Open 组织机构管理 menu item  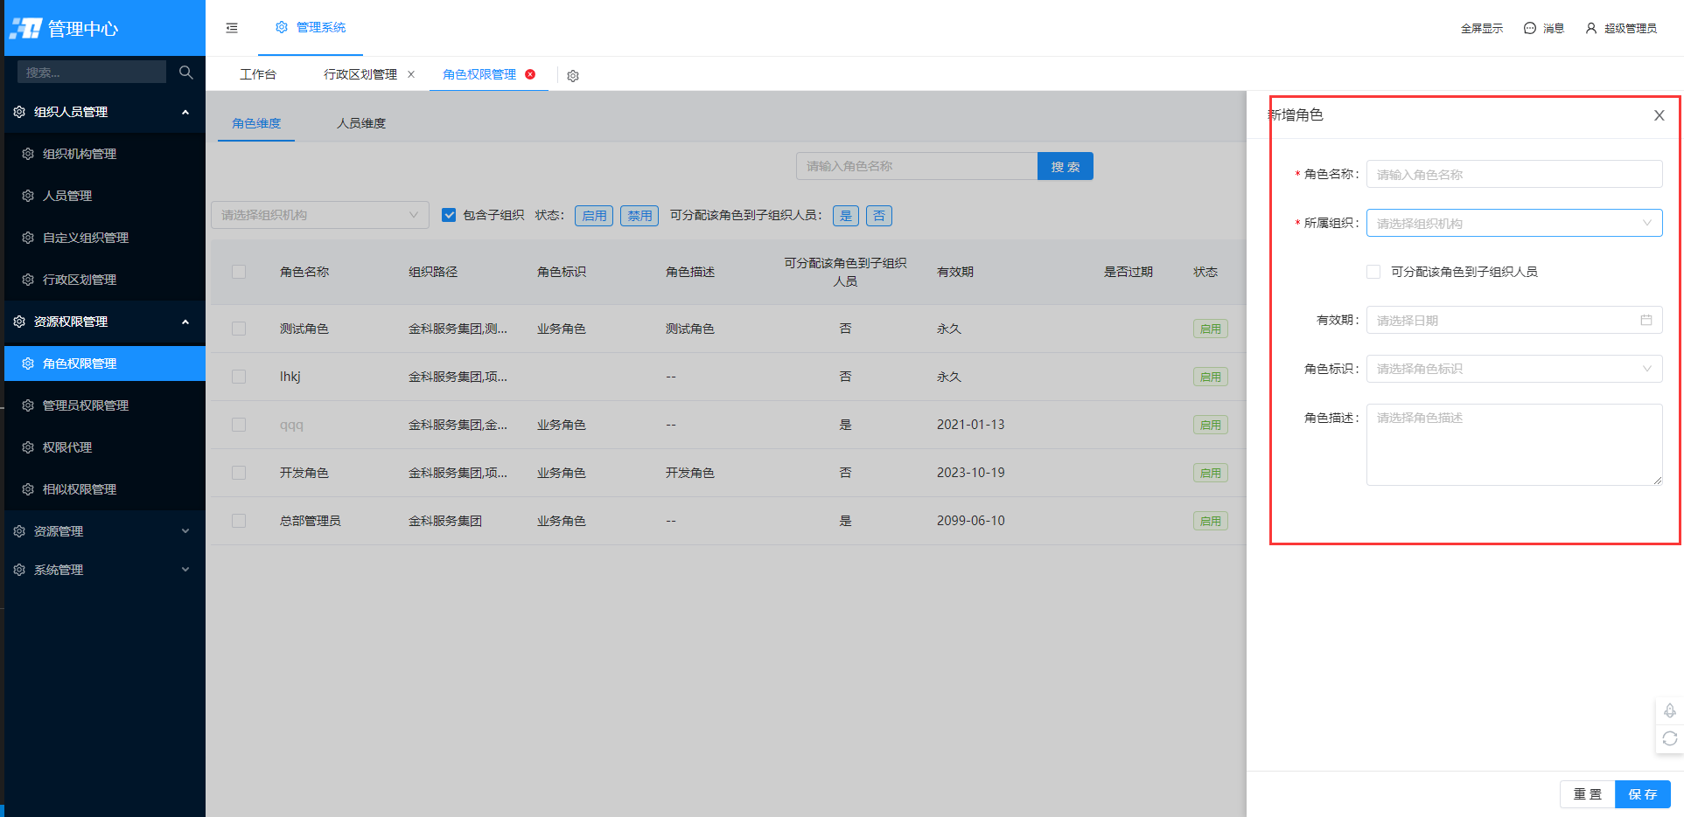pyautogui.click(x=105, y=154)
